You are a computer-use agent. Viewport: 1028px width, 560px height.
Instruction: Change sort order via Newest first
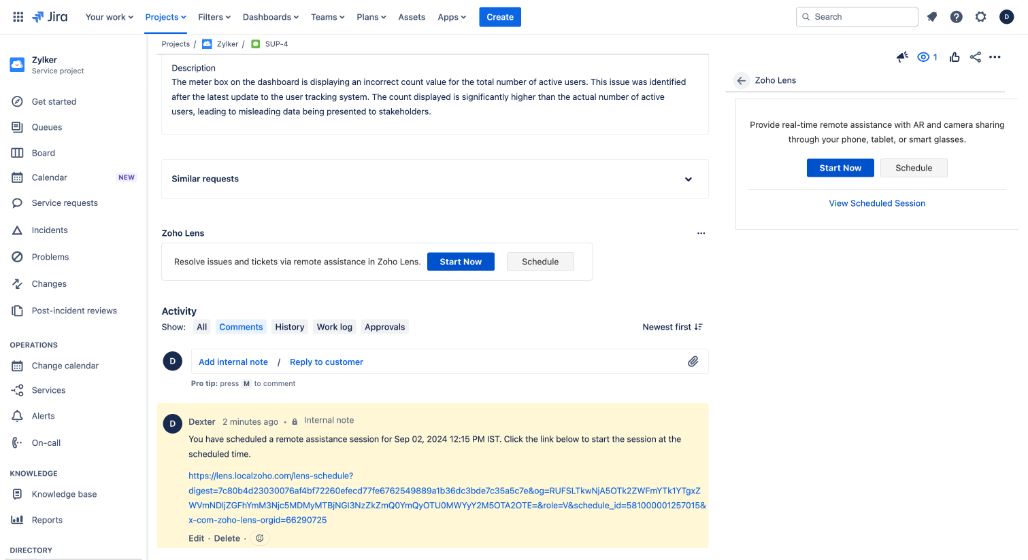[x=672, y=327]
